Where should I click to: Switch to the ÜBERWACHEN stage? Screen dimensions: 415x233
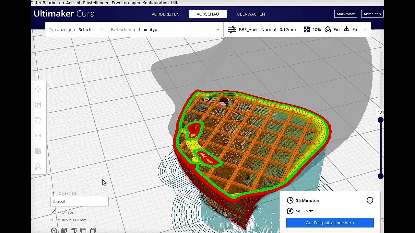[251, 14]
